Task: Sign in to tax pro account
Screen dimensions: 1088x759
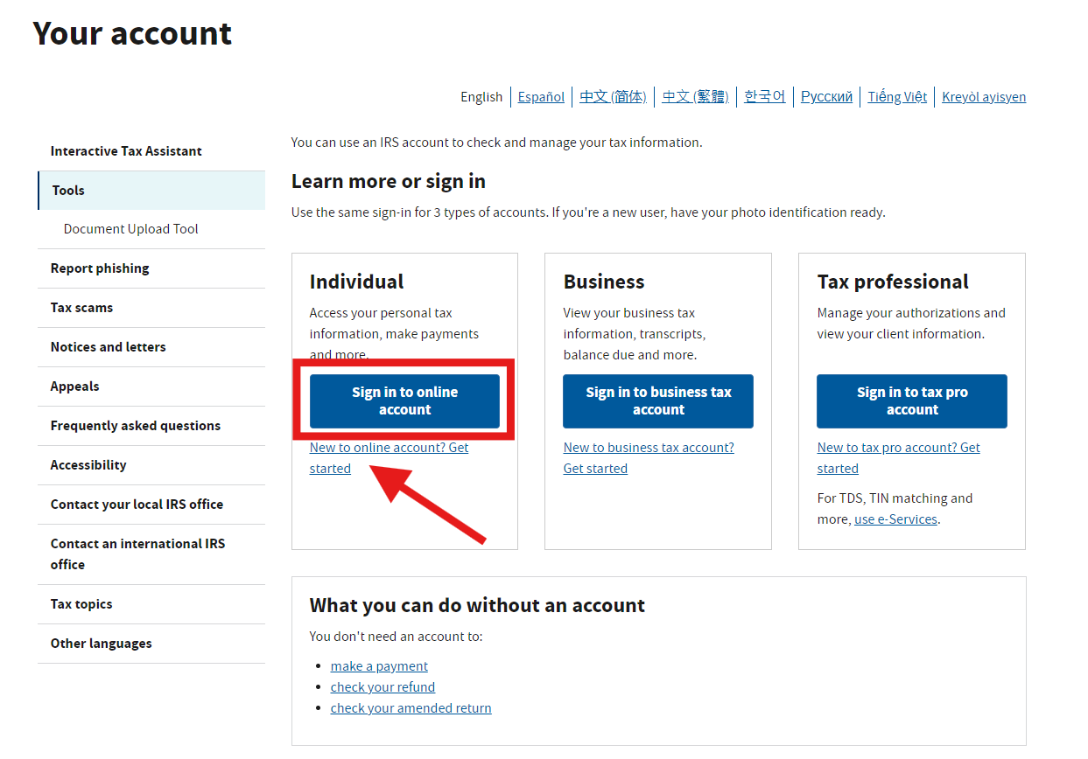Action: click(x=912, y=400)
